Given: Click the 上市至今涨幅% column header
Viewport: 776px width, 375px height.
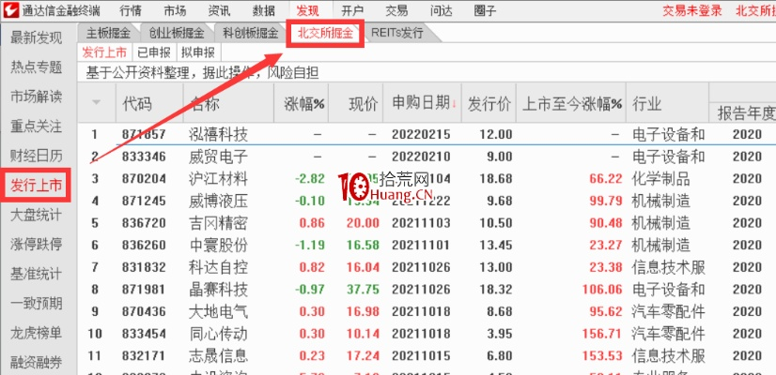Looking at the screenshot, I should click(572, 103).
